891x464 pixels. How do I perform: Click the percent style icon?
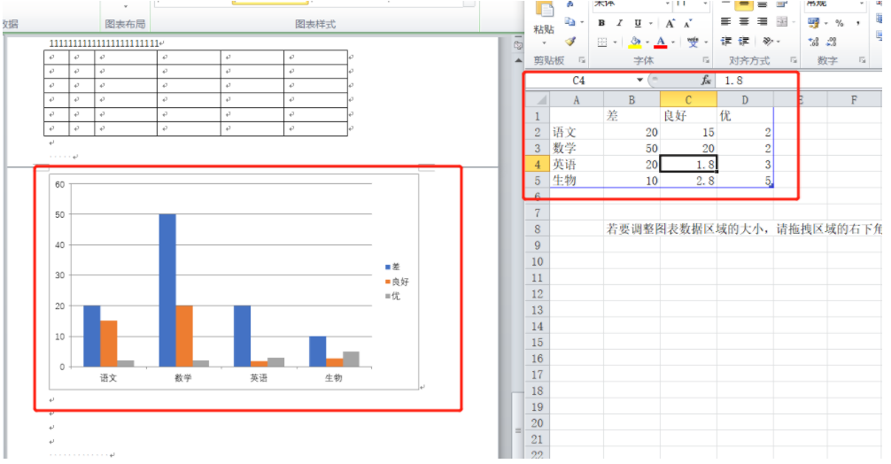pyautogui.click(x=838, y=23)
